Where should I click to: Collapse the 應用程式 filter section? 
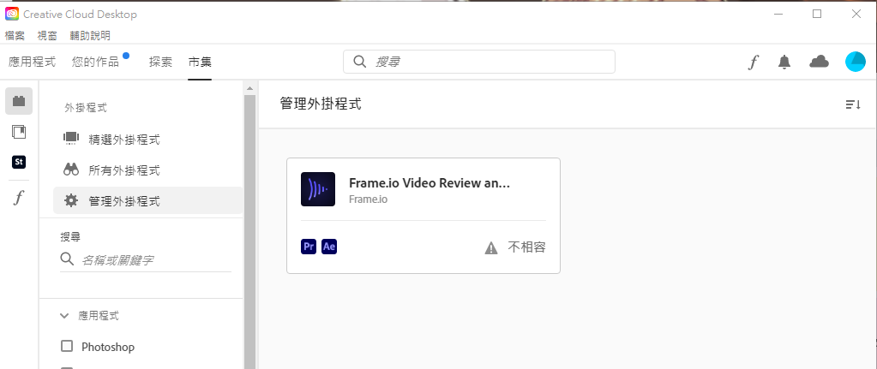tap(64, 316)
